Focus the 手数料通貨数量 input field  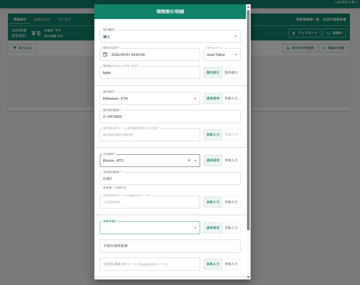coord(170,246)
